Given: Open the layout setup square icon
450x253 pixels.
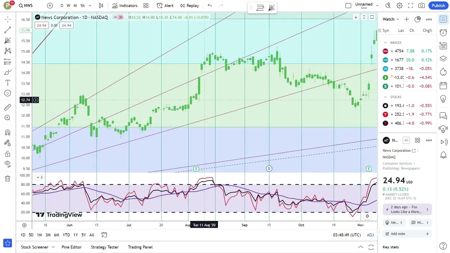Looking at the screenshot, I should tap(348, 6).
